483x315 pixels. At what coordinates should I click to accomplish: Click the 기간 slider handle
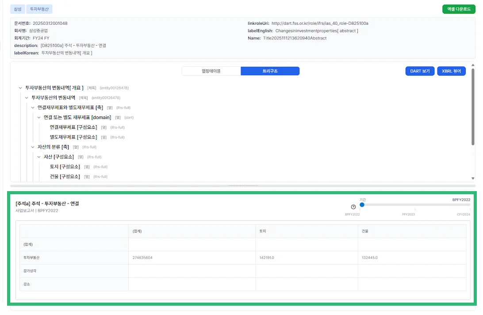pos(362,205)
